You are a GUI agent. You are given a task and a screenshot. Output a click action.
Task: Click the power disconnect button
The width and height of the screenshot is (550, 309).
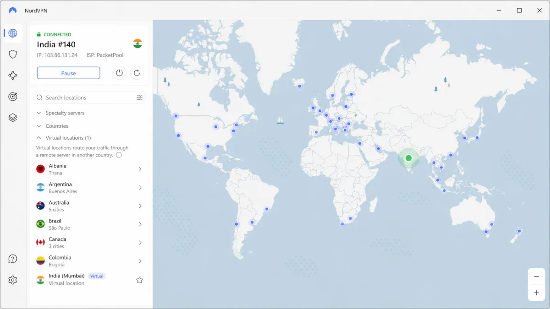(119, 73)
